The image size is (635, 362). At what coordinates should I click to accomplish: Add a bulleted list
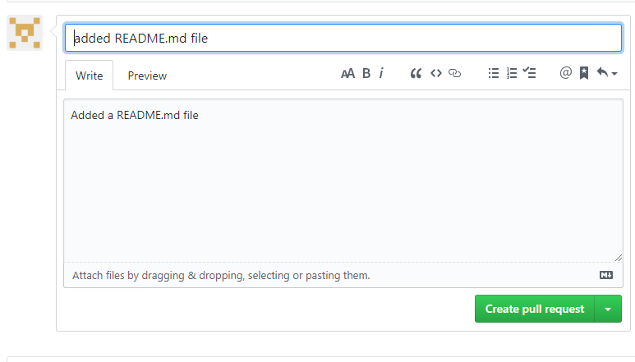493,73
